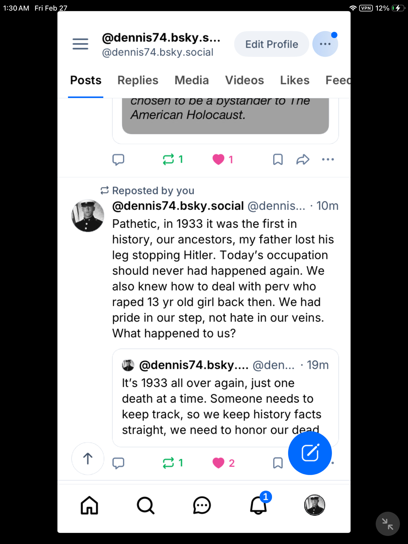
Task: Switch to the Replies tab
Action: (x=138, y=81)
